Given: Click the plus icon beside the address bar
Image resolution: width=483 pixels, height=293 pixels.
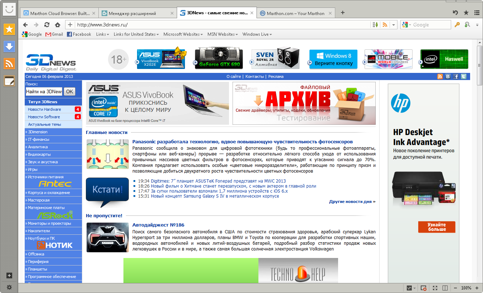Looking at the screenshot, I should coord(70,25).
